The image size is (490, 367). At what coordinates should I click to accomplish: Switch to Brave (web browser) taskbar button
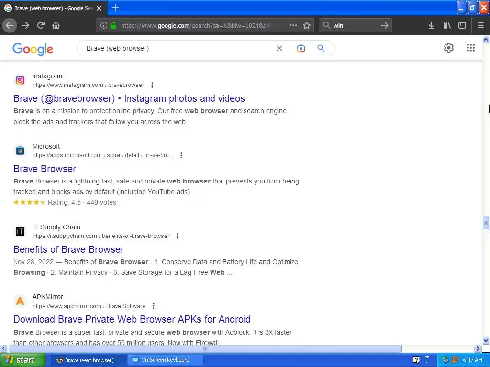click(89, 360)
